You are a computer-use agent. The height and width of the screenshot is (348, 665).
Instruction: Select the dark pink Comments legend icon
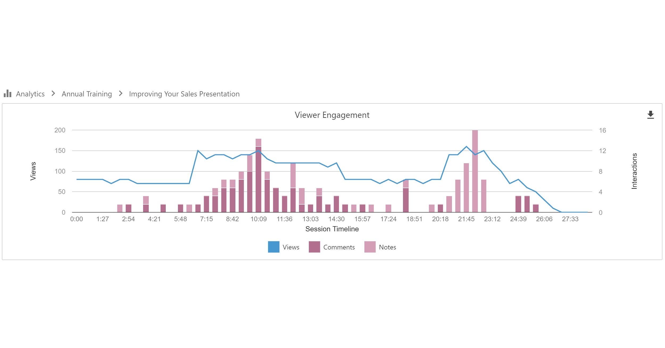click(x=315, y=247)
